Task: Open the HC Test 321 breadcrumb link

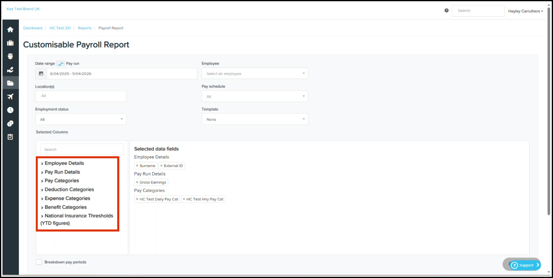Action: 60,28
